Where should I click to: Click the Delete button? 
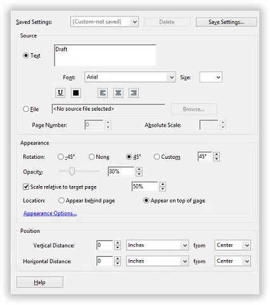pos(167,22)
